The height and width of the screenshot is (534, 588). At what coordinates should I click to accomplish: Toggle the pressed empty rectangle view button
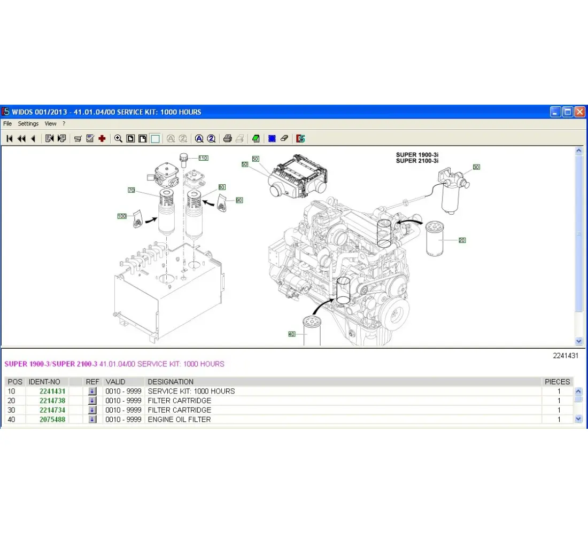[155, 139]
